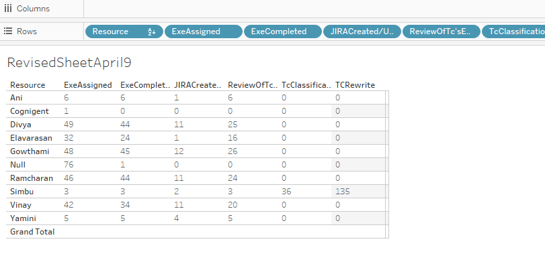Select the Gowthami row label
Screen dimensions: 545x268
coord(30,151)
